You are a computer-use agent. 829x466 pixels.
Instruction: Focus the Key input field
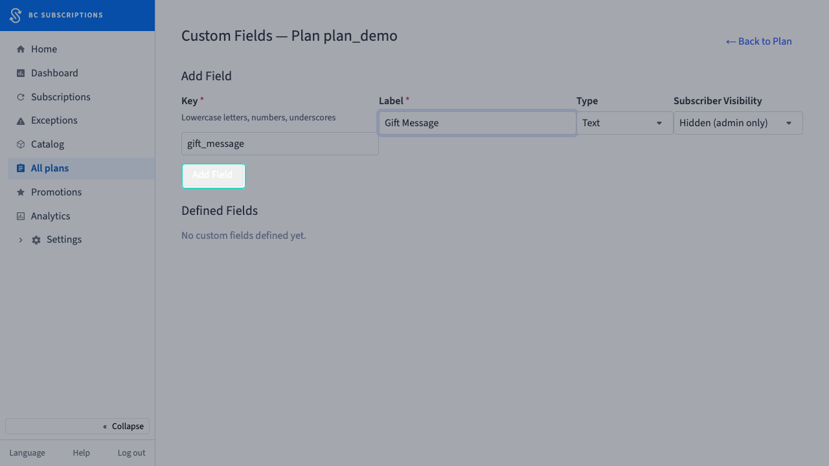pos(280,144)
